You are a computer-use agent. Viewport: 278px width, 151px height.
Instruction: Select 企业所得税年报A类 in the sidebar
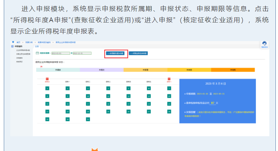23,50
